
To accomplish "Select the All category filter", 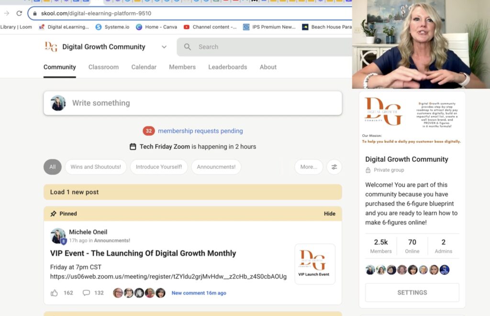I will coord(53,167).
